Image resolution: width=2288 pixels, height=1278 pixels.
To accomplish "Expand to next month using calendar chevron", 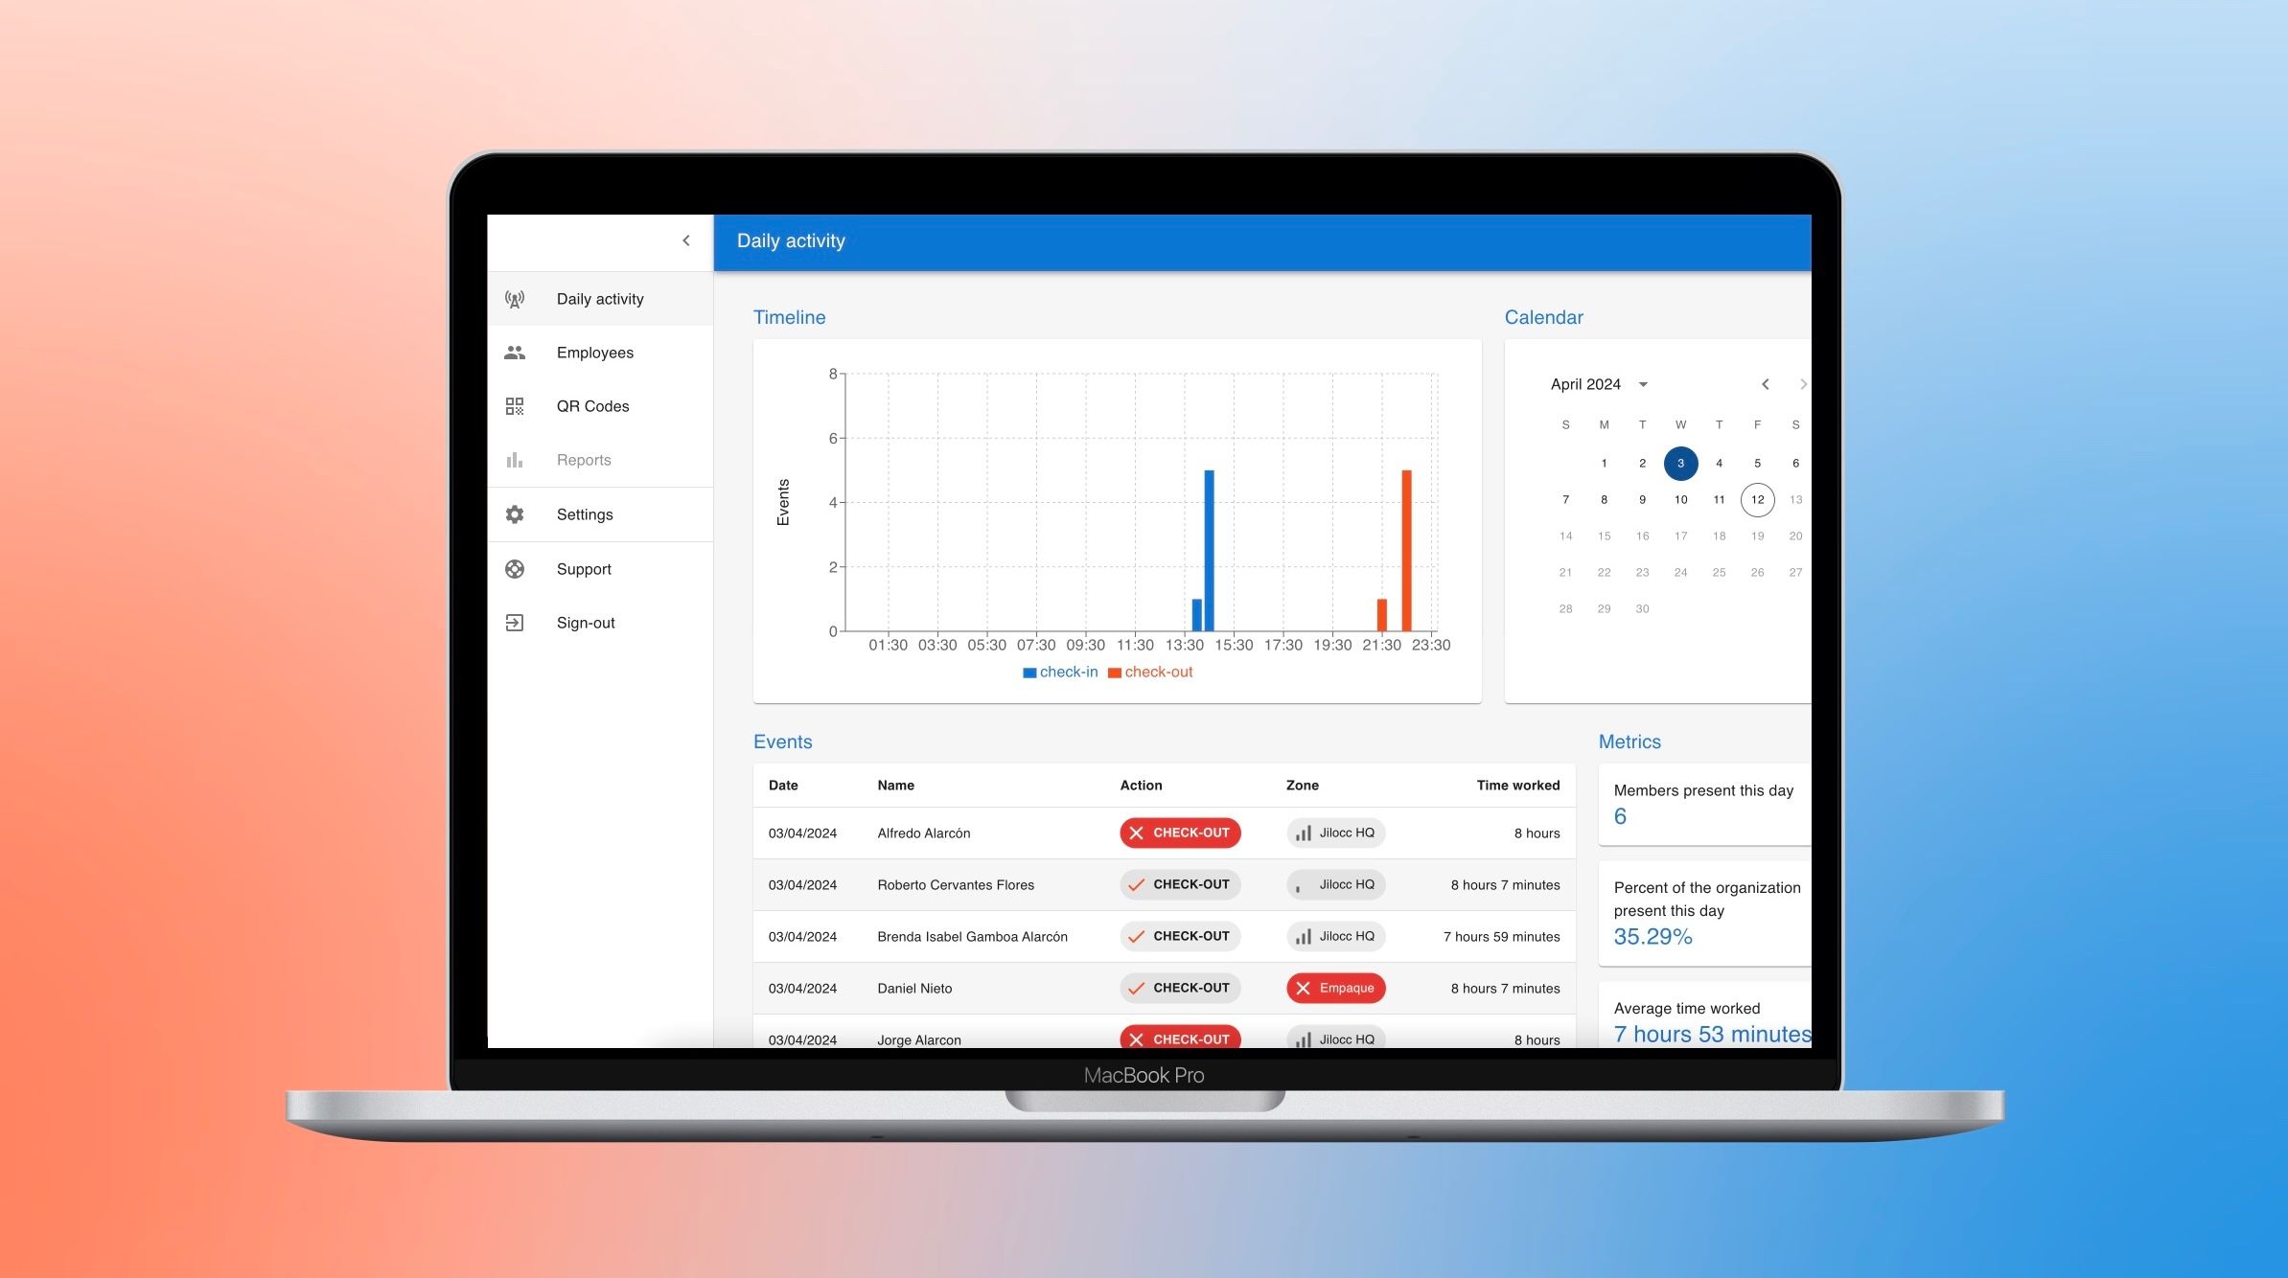I will coord(1802,383).
